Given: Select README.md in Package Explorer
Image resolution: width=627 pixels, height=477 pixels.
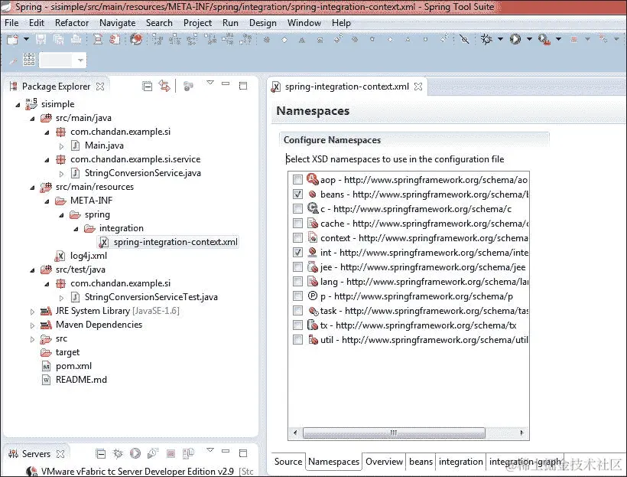Looking at the screenshot, I should click(x=74, y=380).
